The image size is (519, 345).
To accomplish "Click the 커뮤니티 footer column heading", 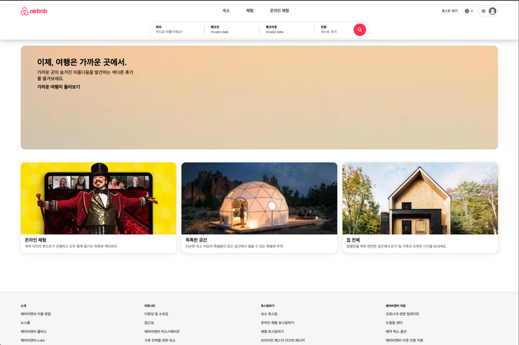I will (149, 306).
